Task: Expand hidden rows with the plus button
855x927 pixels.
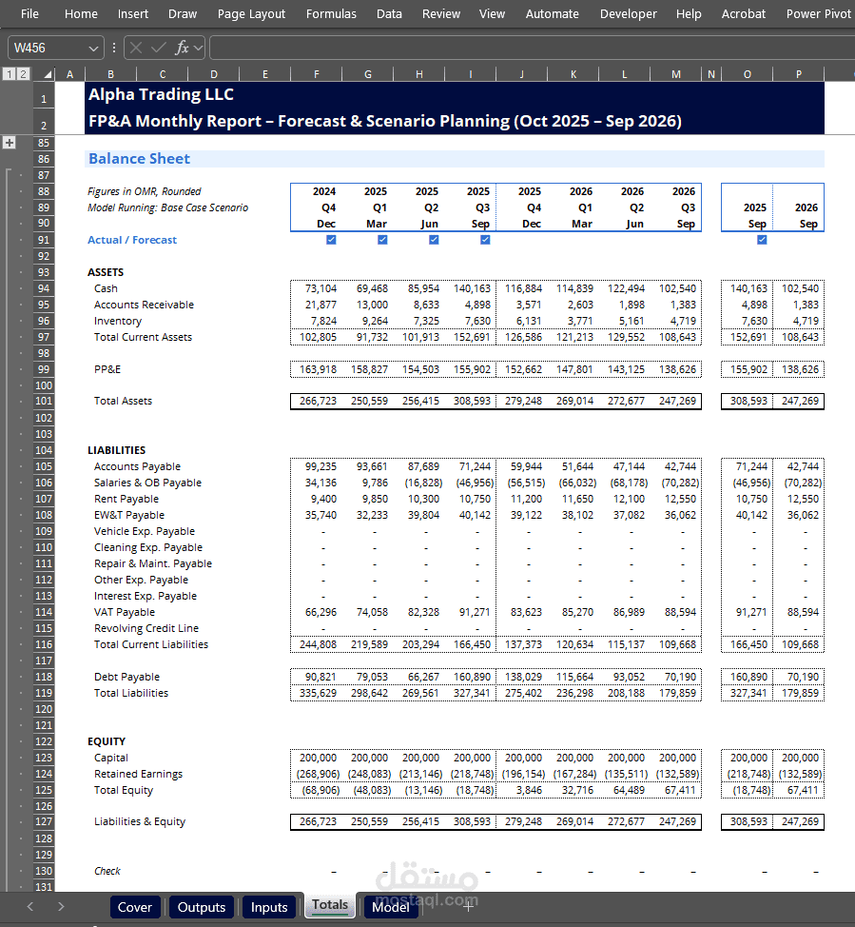Action: coord(9,143)
